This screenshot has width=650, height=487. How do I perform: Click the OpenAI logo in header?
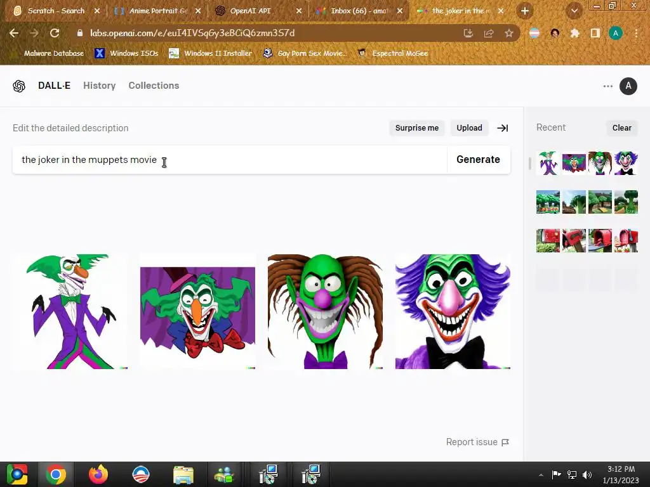click(19, 86)
